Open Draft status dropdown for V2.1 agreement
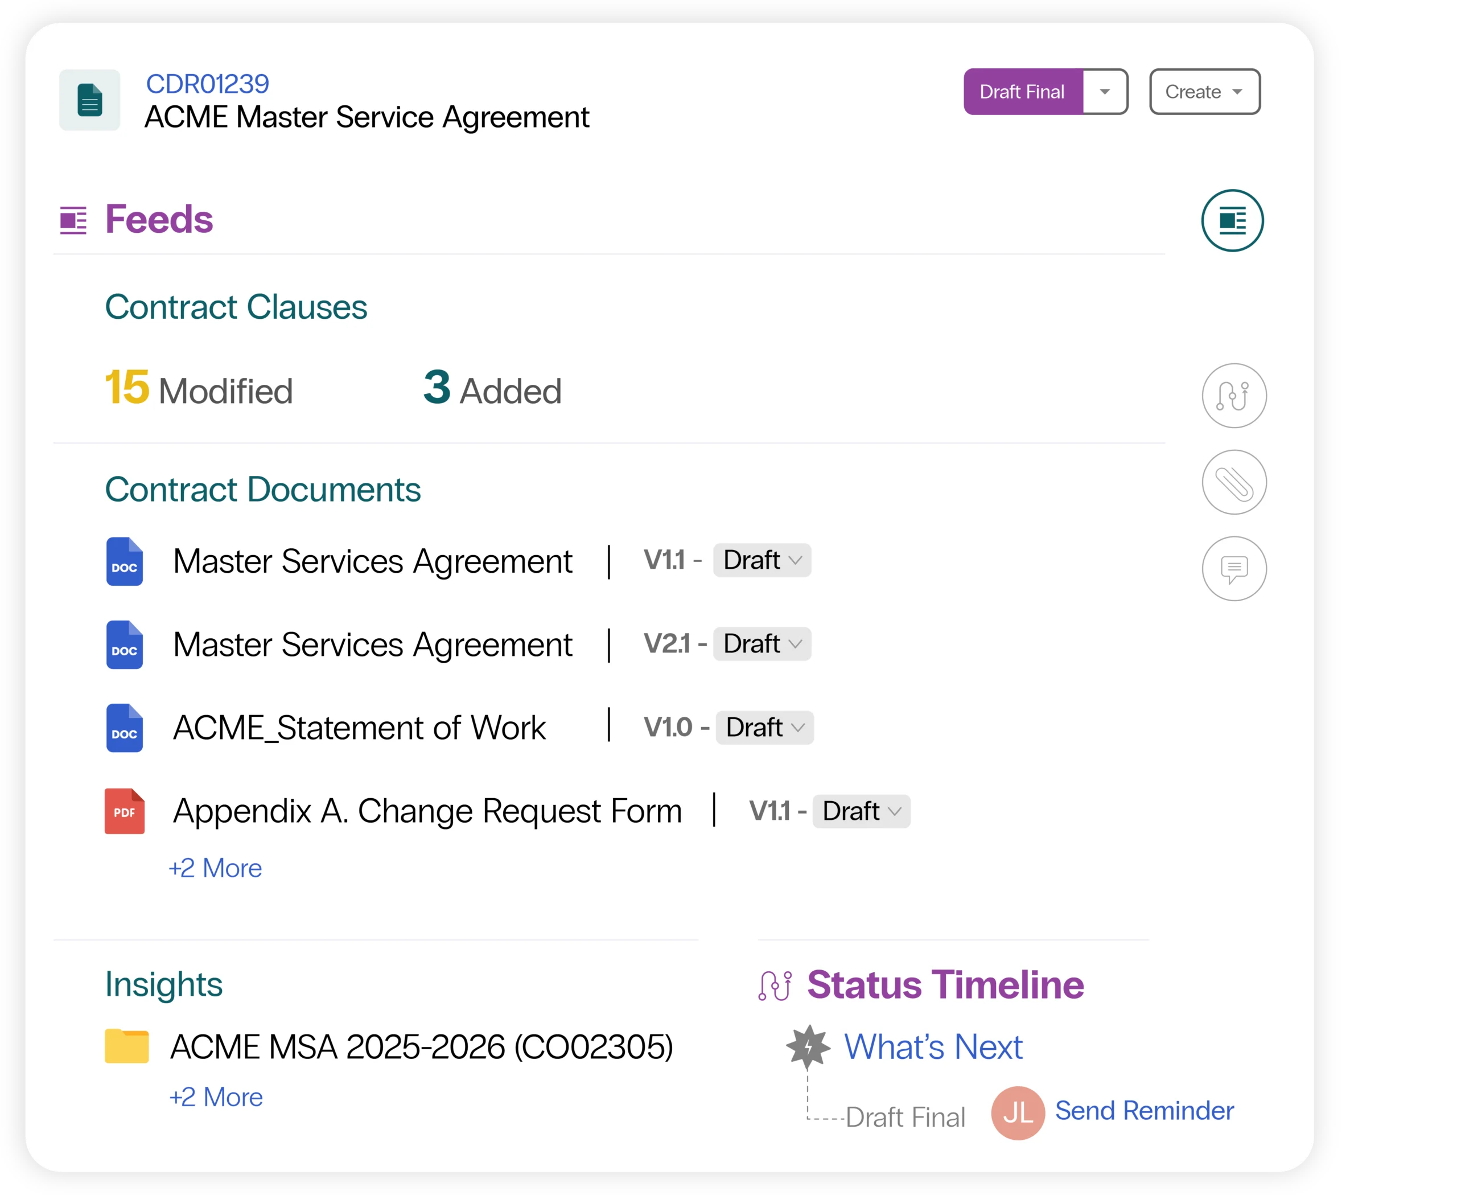 point(762,644)
